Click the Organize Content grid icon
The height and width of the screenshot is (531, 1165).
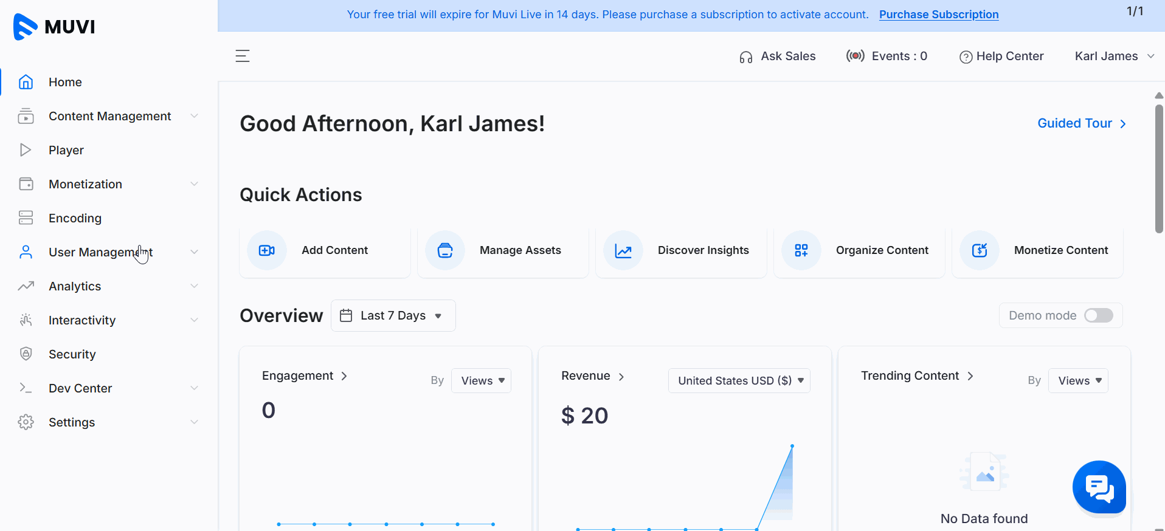[801, 250]
